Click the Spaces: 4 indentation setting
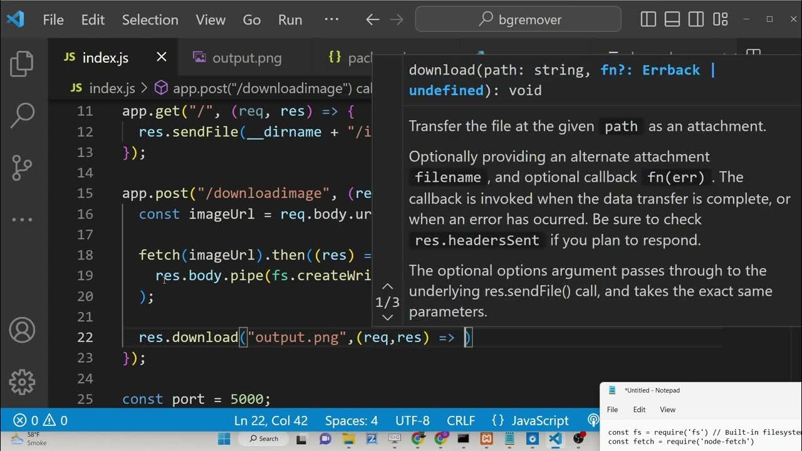802x451 pixels. (351, 420)
